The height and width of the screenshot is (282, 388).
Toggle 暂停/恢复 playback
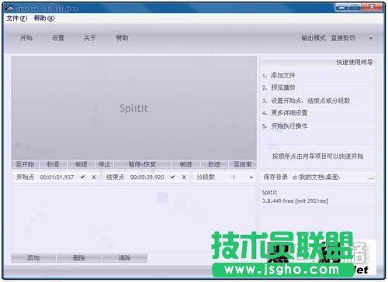coord(142,164)
